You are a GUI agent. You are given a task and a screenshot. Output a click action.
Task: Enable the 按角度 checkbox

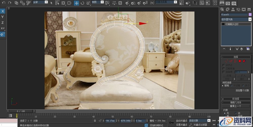223,72
